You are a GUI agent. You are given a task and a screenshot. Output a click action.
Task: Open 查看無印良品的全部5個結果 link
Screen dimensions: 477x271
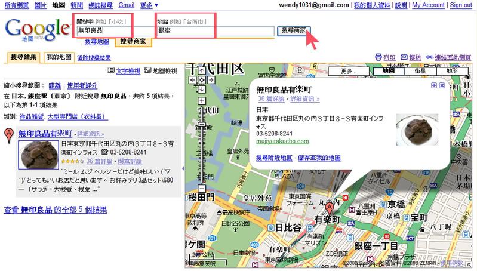pyautogui.click(x=56, y=210)
